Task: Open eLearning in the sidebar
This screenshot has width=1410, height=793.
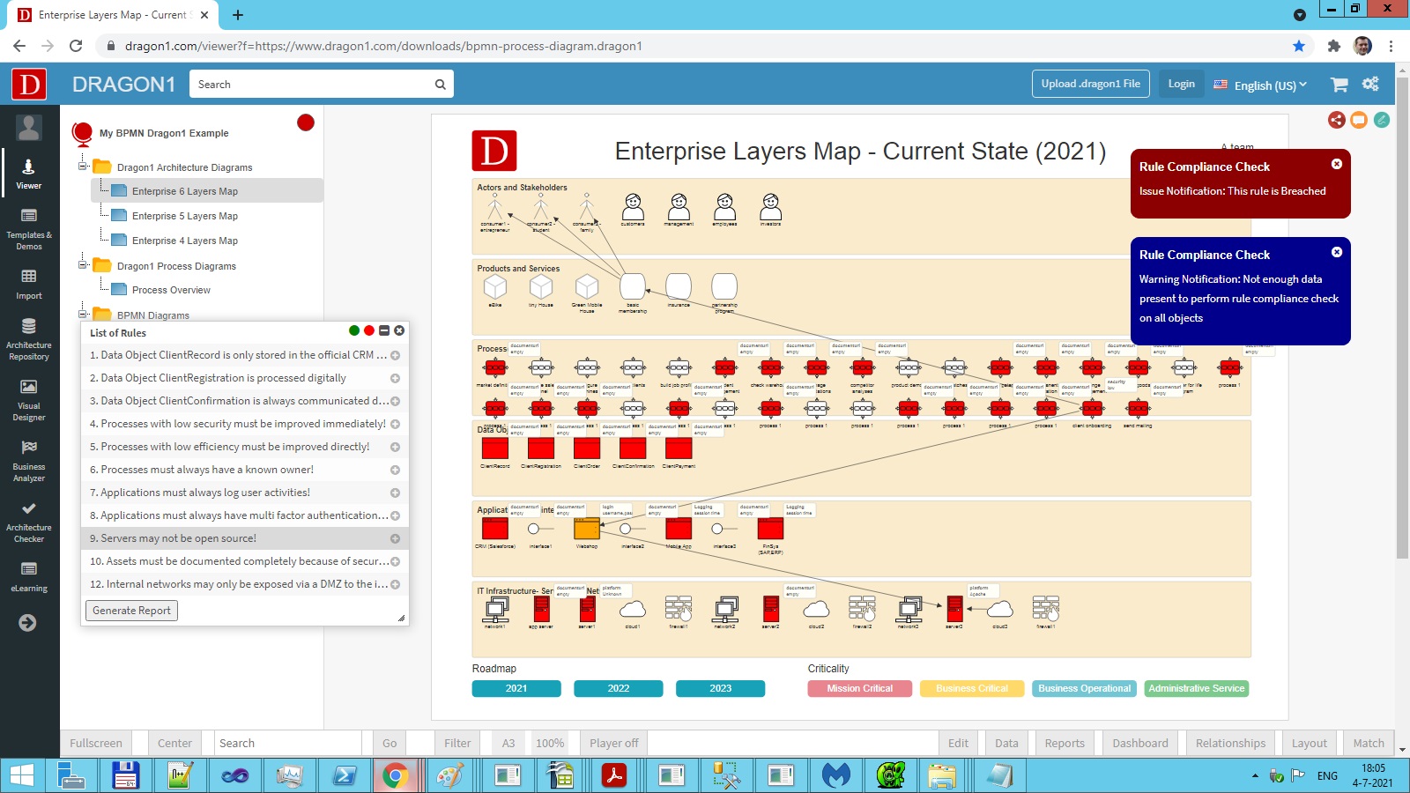Action: coord(29,576)
